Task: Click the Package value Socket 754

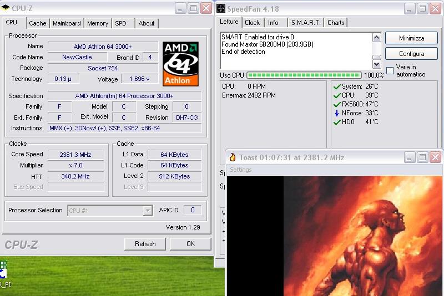Action: pos(103,68)
